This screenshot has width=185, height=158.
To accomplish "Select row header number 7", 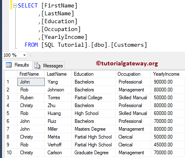I will [x=11, y=129].
